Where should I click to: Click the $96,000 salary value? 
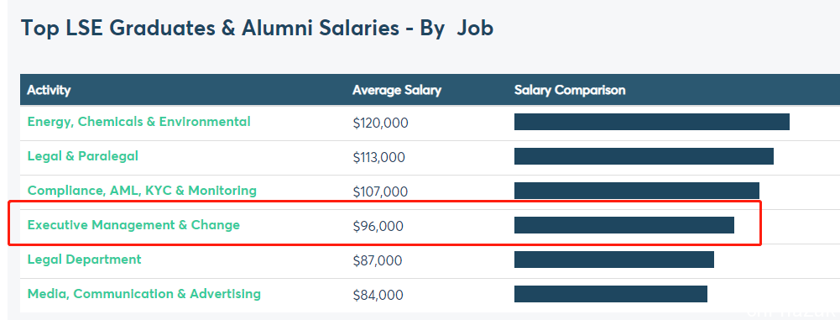click(378, 226)
